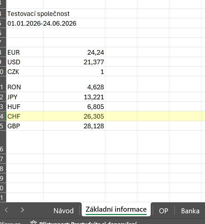Select the GBP rate 28,128 cell
Viewport: 205px width, 224px height.
click(x=74, y=126)
